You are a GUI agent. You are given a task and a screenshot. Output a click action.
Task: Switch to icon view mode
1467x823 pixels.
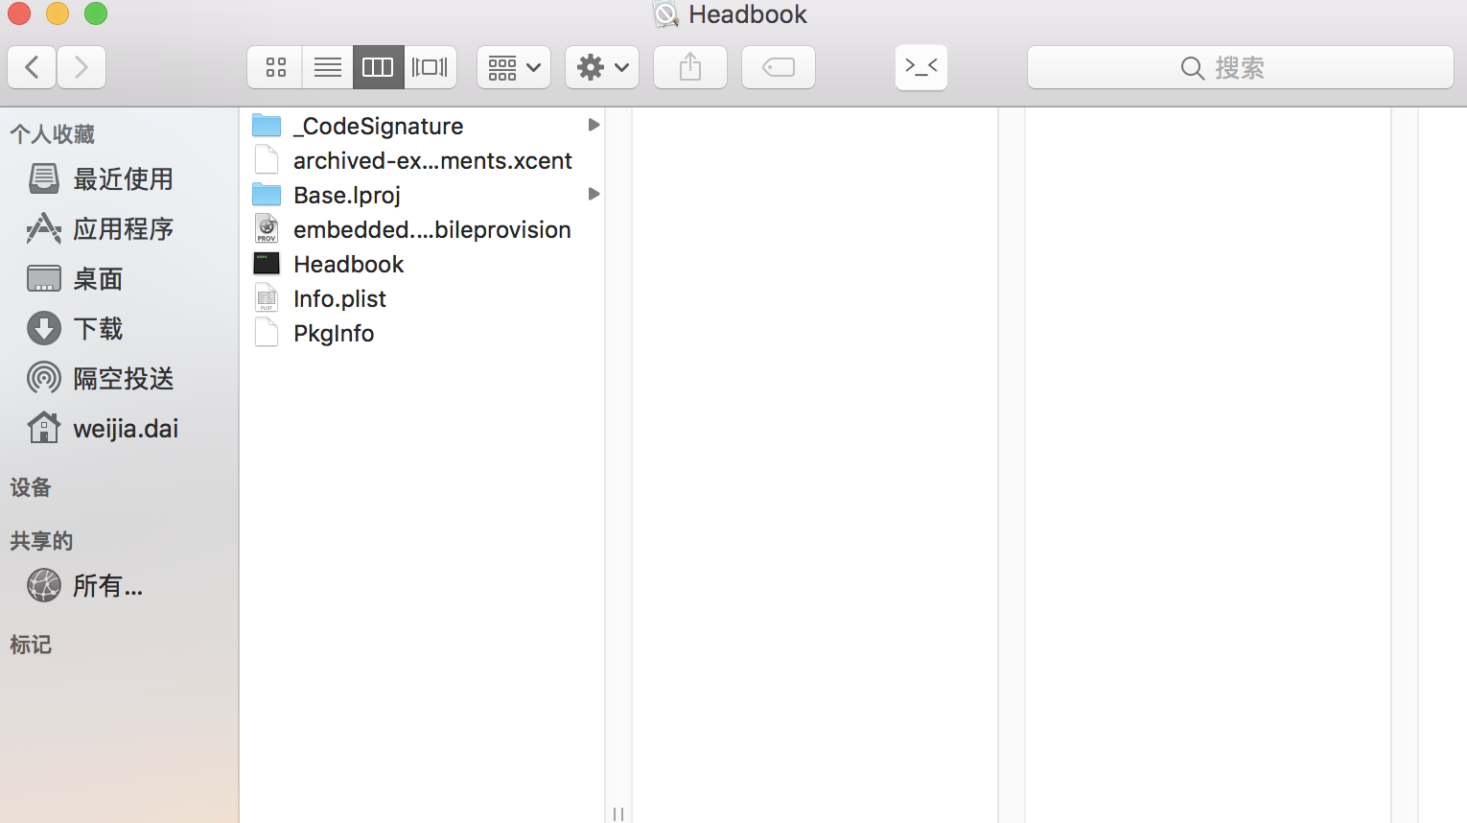coord(275,67)
